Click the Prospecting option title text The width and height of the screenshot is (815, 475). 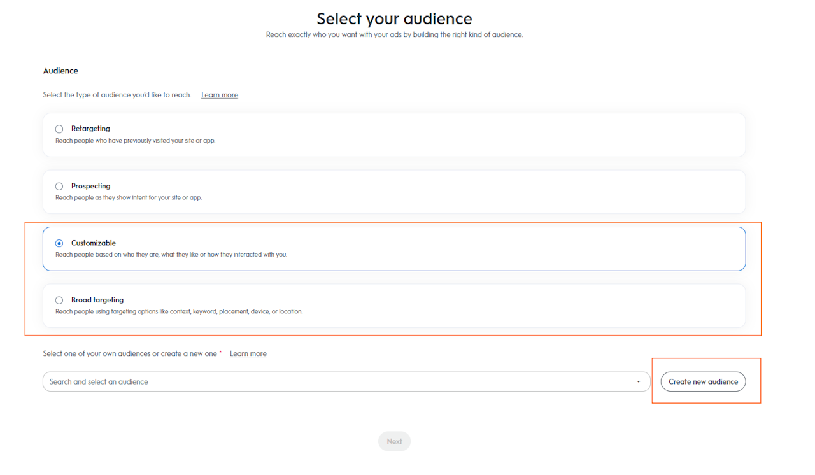tap(90, 186)
